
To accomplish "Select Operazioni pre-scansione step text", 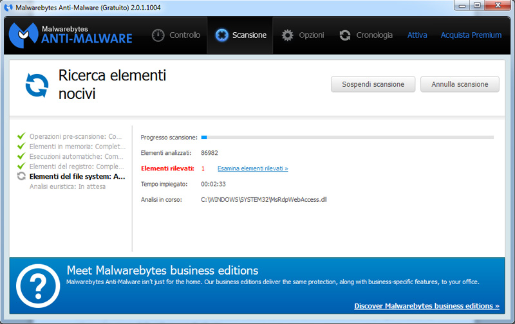I will tap(75, 136).
